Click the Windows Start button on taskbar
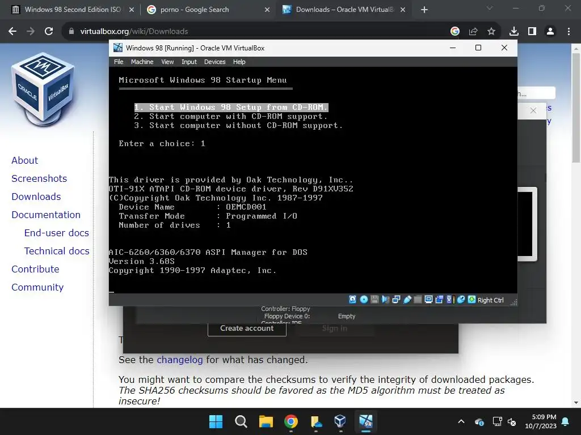This screenshot has width=581, height=435. [216, 421]
